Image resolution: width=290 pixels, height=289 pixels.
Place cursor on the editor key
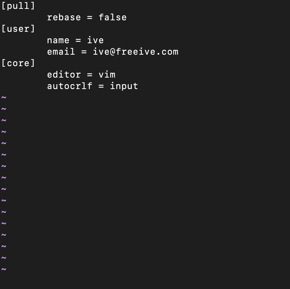[x=64, y=75]
